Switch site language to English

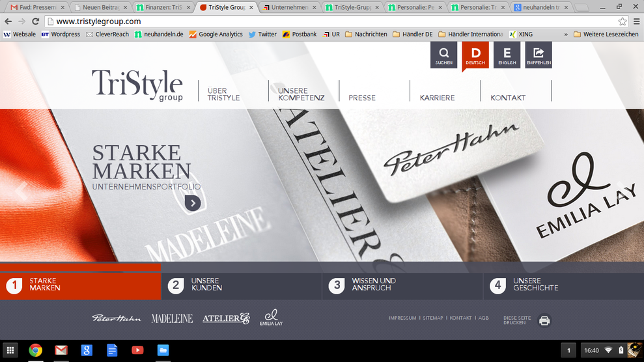click(507, 55)
